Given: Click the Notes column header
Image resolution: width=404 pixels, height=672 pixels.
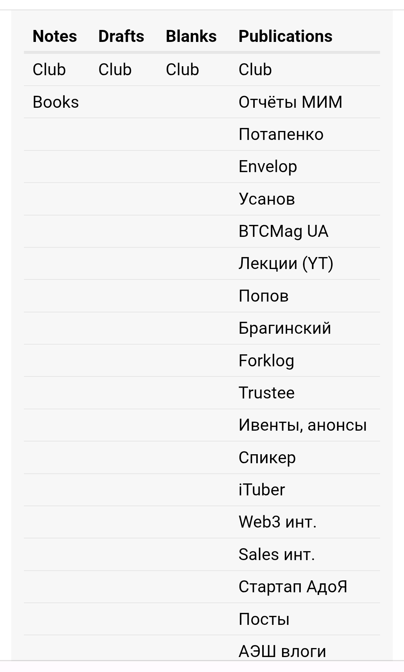Looking at the screenshot, I should point(55,36).
